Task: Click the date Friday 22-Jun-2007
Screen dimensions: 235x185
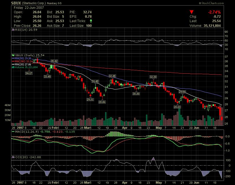Action: pos(29,8)
